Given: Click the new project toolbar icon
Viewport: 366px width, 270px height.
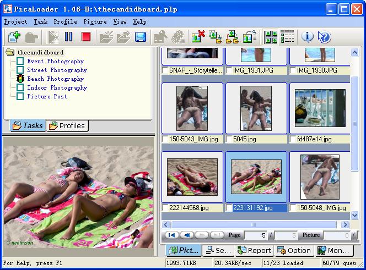Looking at the screenshot, I should coord(13,37).
